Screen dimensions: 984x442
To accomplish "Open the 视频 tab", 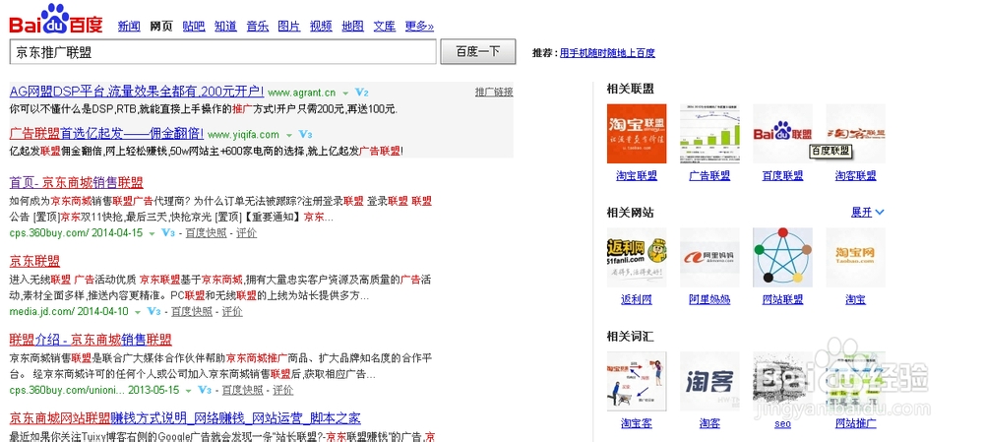I will tap(321, 26).
